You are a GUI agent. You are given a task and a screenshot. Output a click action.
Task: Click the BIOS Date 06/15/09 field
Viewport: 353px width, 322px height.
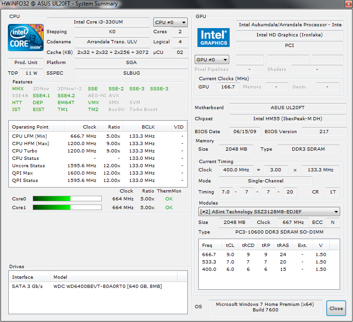(x=245, y=132)
